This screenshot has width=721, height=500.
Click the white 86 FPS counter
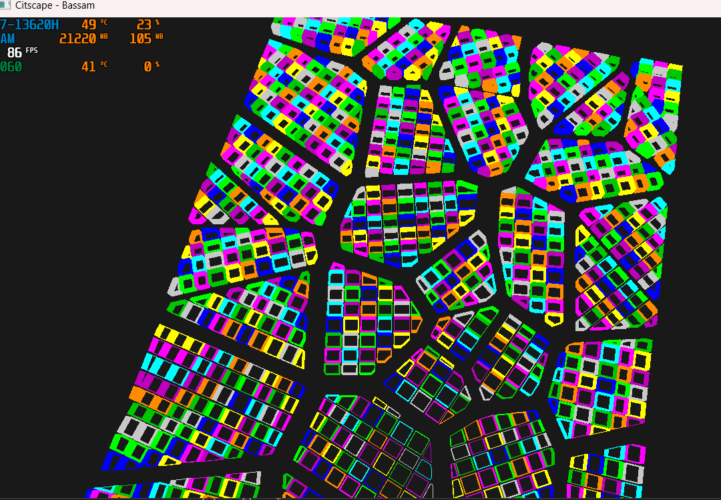21,53
